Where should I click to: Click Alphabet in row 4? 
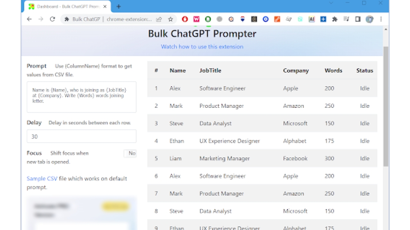tap(294, 141)
